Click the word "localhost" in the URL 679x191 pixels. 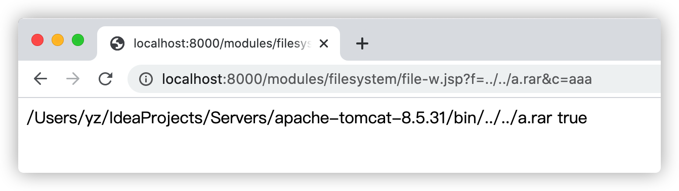pyautogui.click(x=192, y=79)
